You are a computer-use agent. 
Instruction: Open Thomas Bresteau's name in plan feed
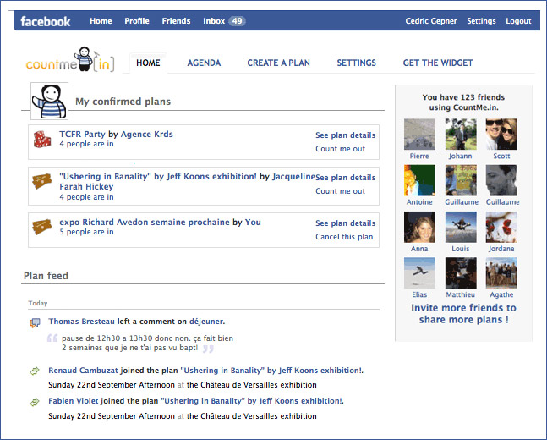81,322
